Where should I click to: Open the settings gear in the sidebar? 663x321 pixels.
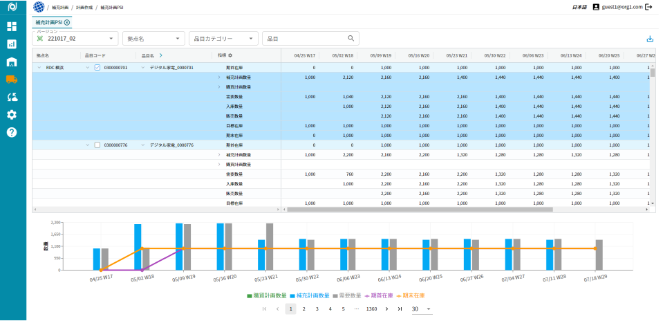pos(12,115)
